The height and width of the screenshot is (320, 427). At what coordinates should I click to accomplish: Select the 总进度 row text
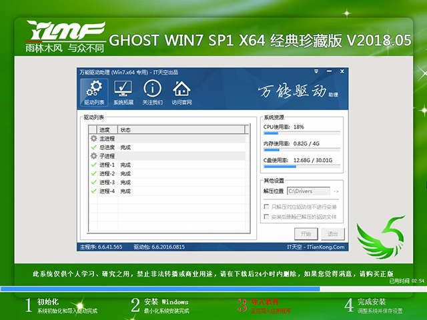click(107, 147)
